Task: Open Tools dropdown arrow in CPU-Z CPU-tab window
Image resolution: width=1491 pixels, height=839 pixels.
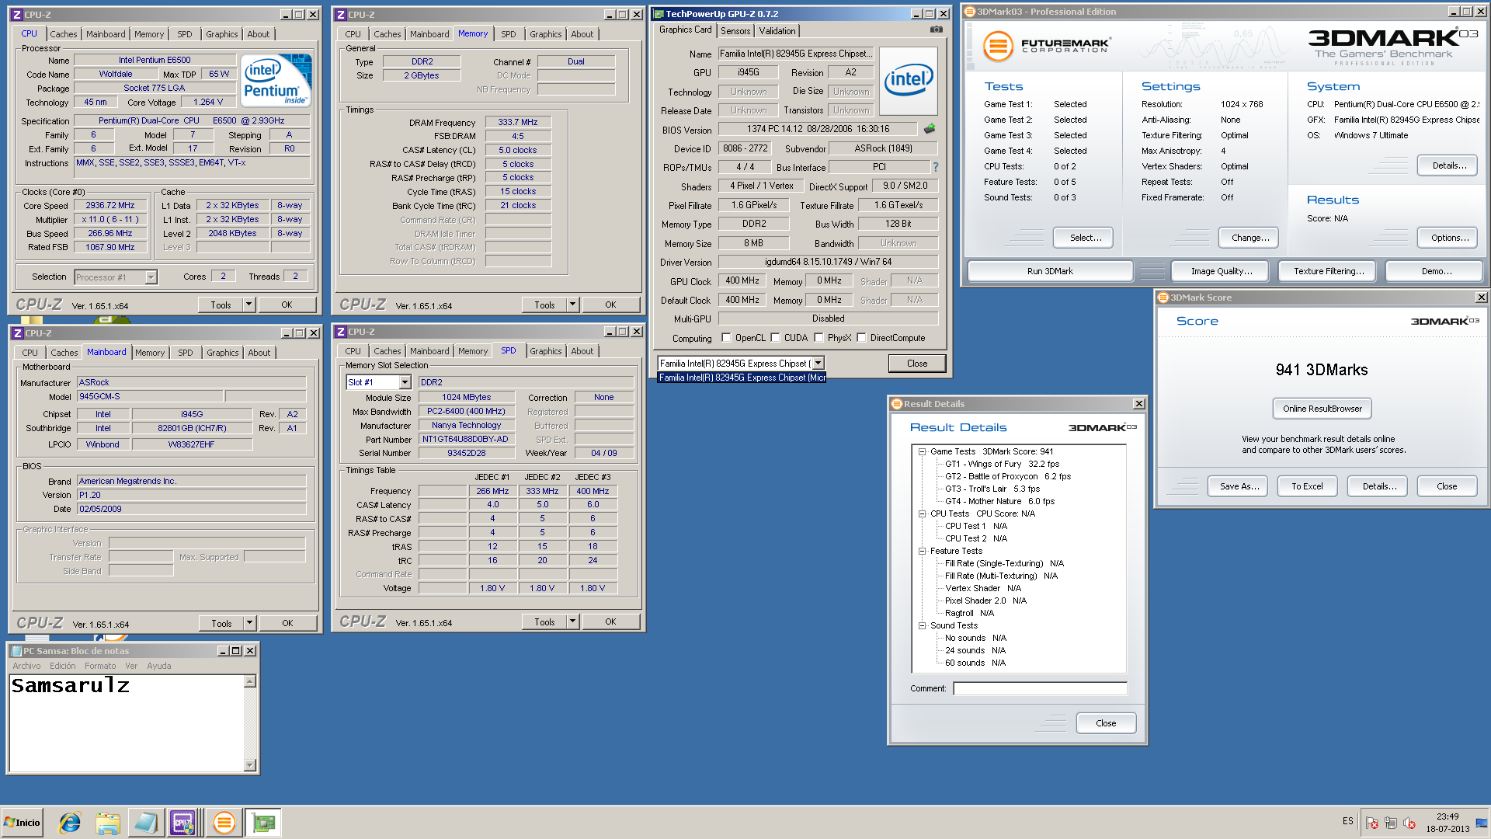Action: coord(249,305)
